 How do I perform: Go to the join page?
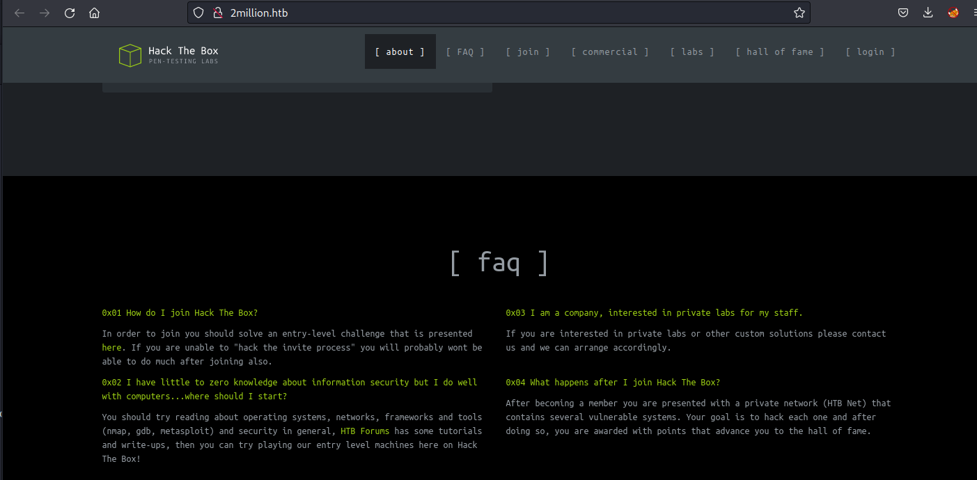point(528,51)
